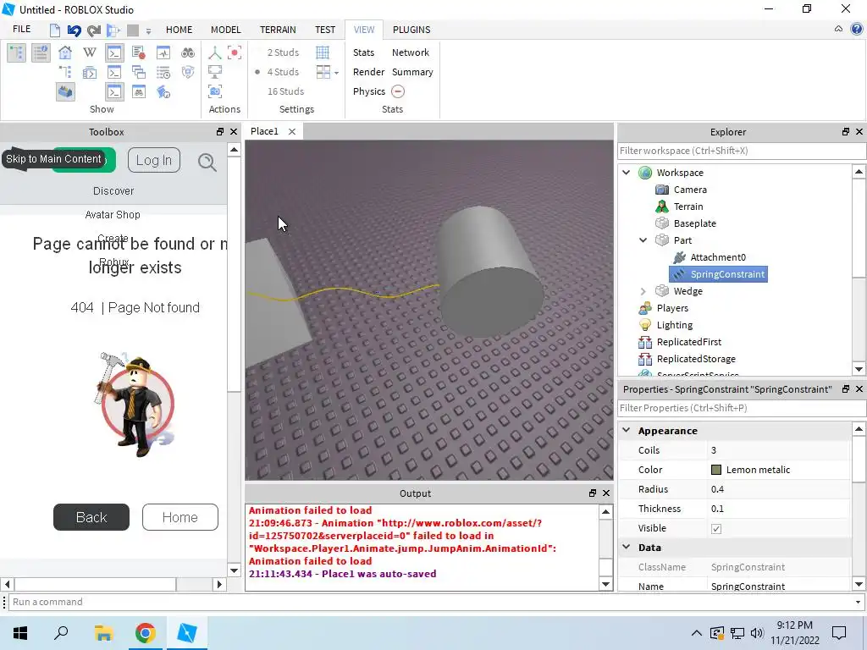
Task: Click Log In in the Toolbox
Action: point(154,160)
